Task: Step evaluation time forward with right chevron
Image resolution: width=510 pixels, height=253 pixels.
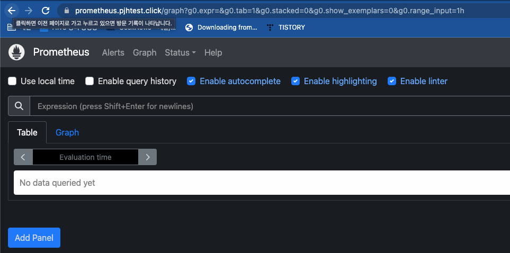Action: tap(148, 157)
